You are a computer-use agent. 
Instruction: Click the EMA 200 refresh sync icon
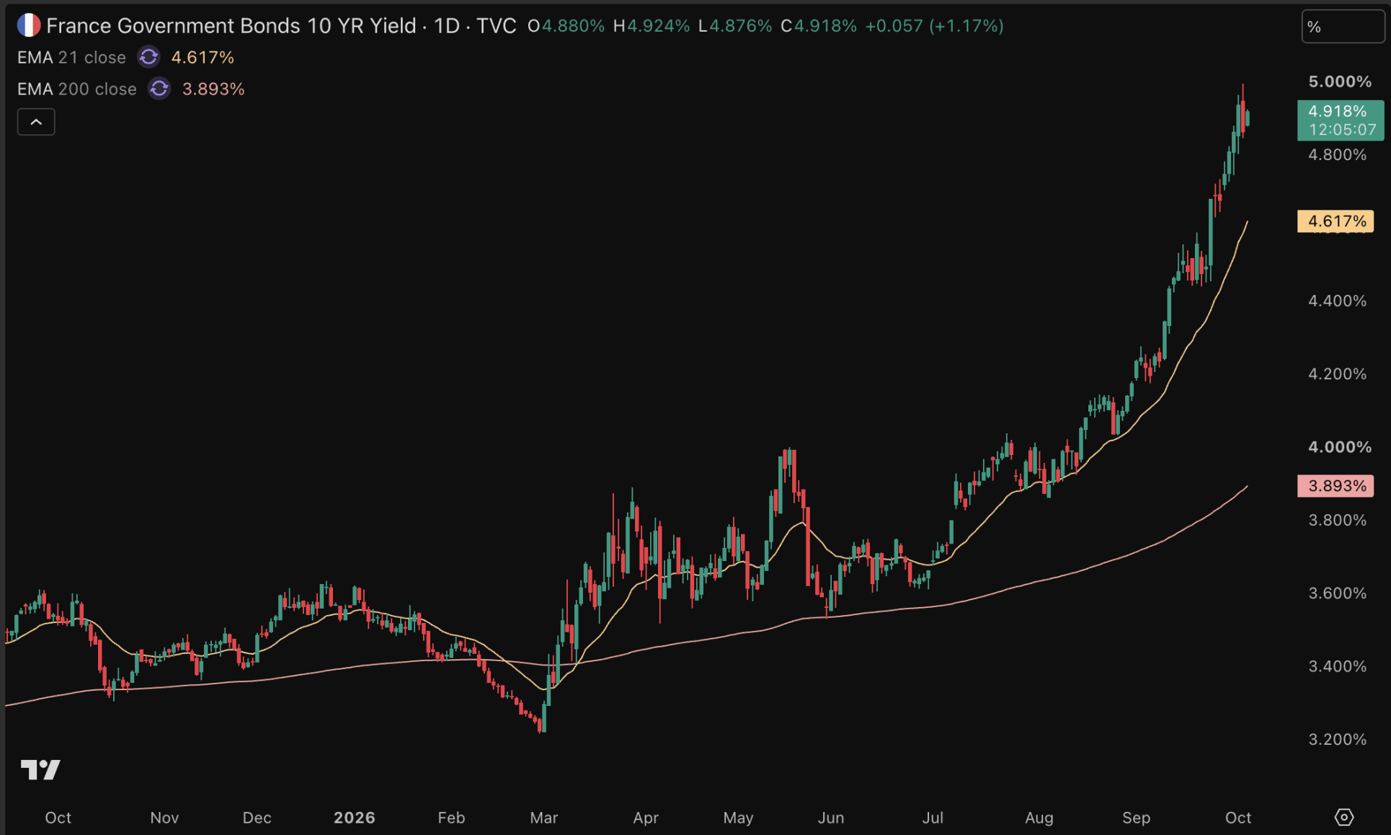[x=159, y=89]
